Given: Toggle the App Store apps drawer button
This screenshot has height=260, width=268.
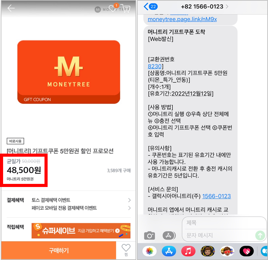Looking at the screenshot, I should pos(169,236).
